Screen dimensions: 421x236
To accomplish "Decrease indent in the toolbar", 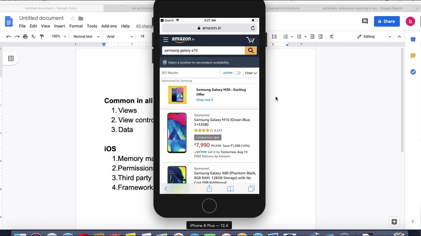I will pos(312,36).
